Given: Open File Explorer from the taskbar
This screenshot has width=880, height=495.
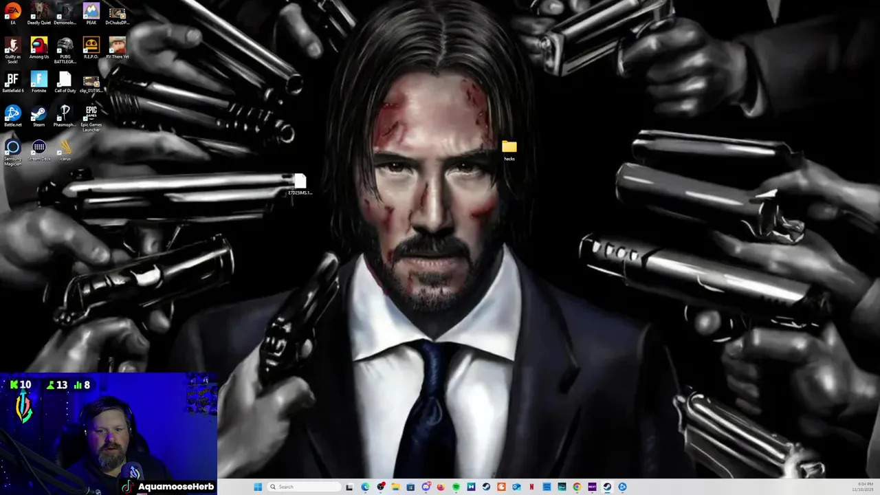Looking at the screenshot, I should tap(395, 487).
